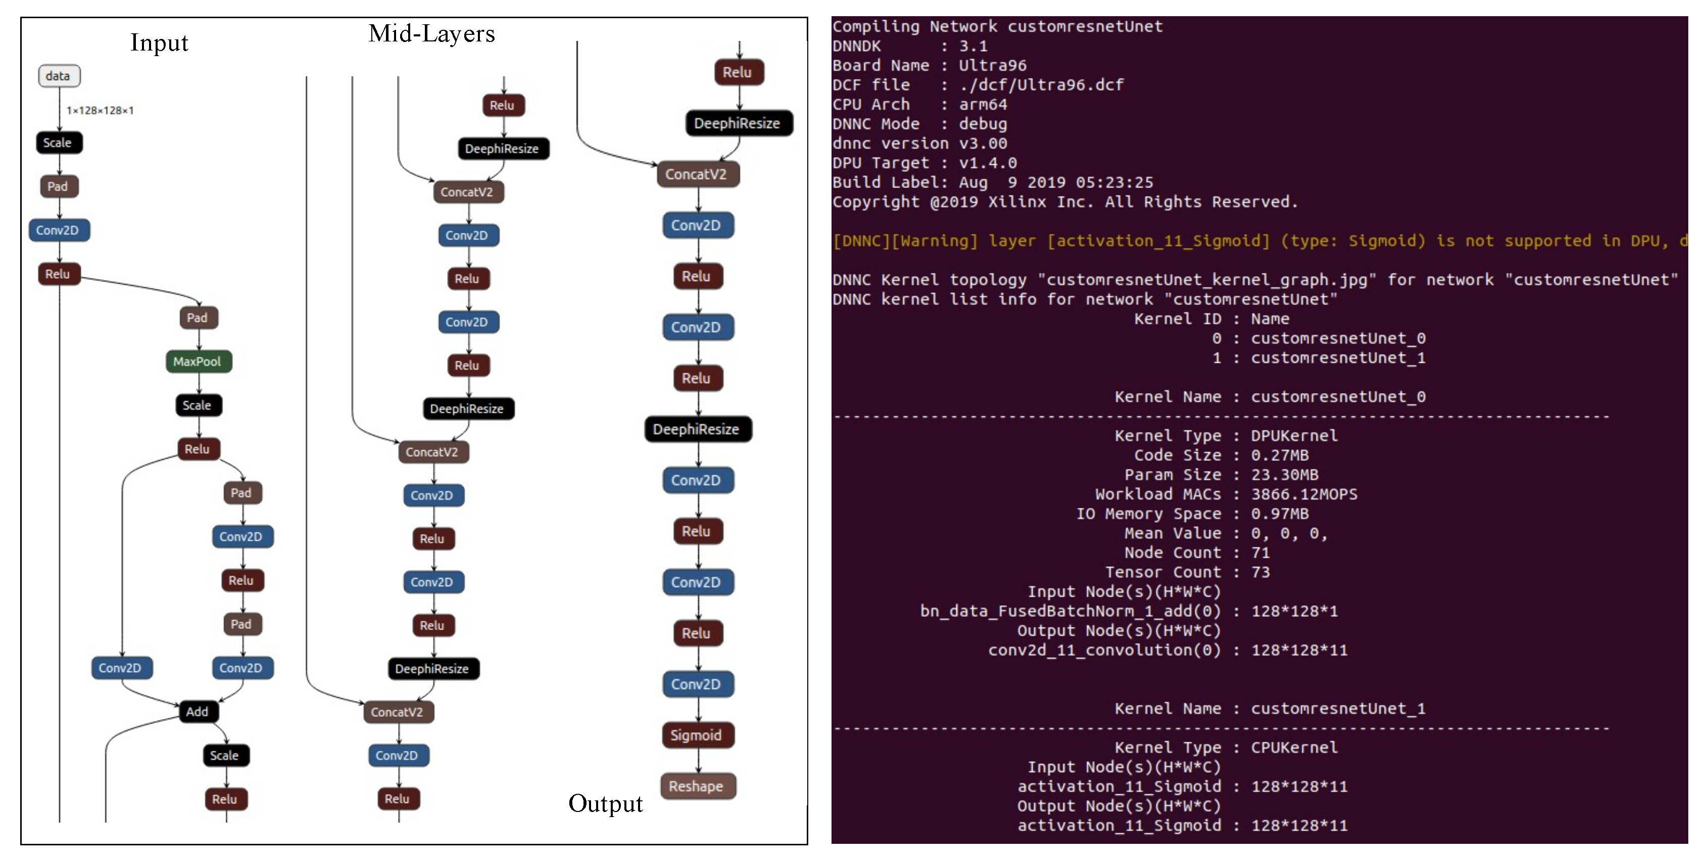Select the data input node

point(59,76)
